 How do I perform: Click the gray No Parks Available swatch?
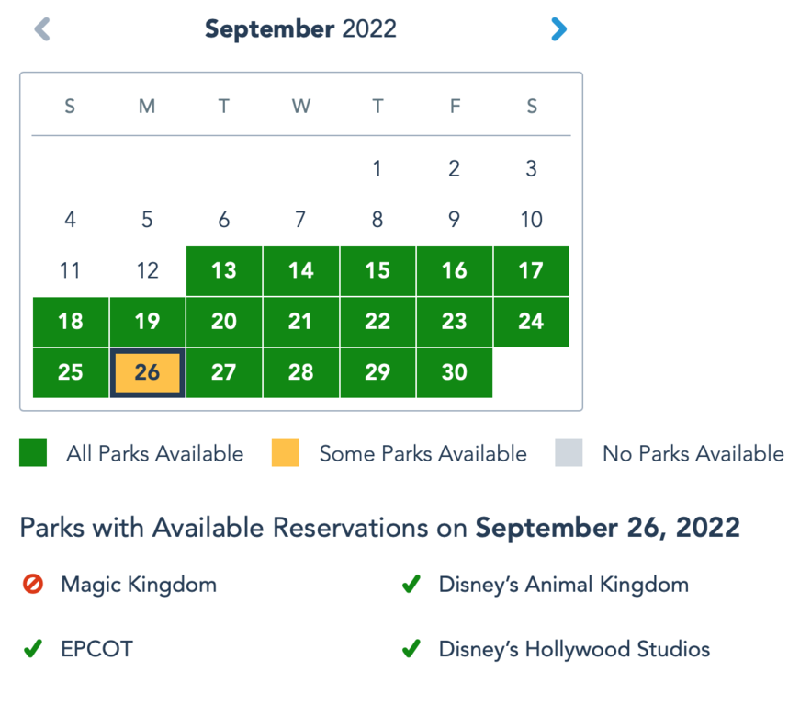569,453
